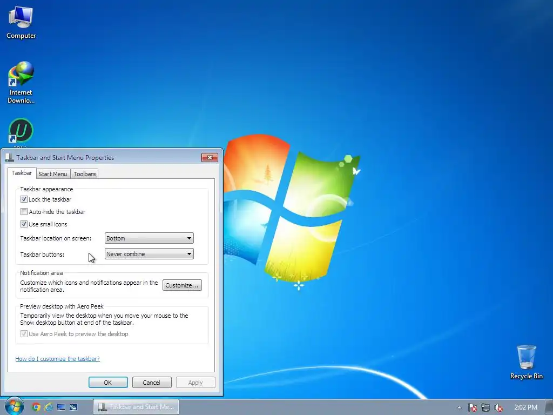This screenshot has height=415, width=553.
Task: Click the taskbar icon left of Taskbar and Start Me...
Action: tap(73, 407)
